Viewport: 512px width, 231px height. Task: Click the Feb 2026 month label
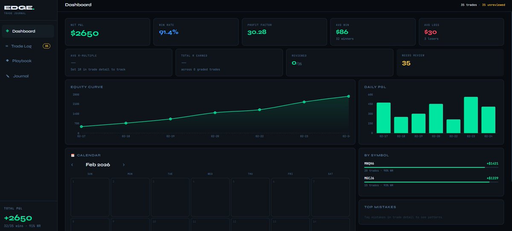98,165
